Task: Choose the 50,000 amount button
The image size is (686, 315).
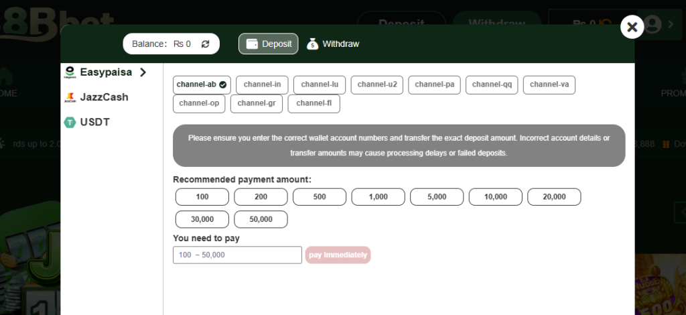Action: click(x=261, y=219)
